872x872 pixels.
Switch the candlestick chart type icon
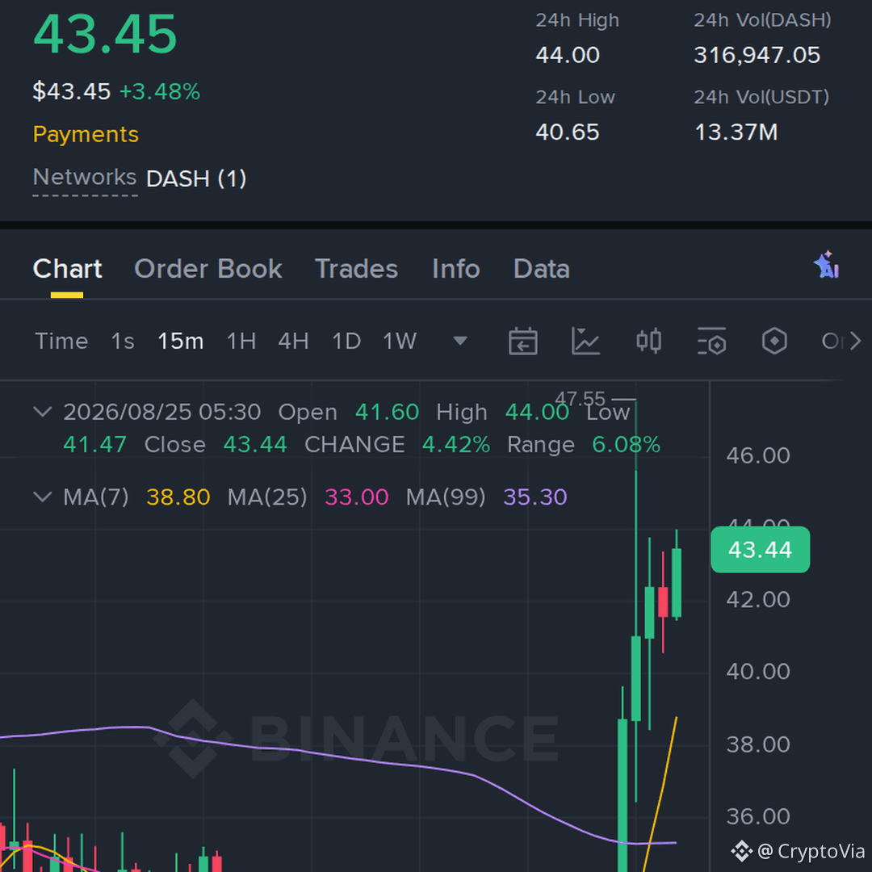point(648,341)
